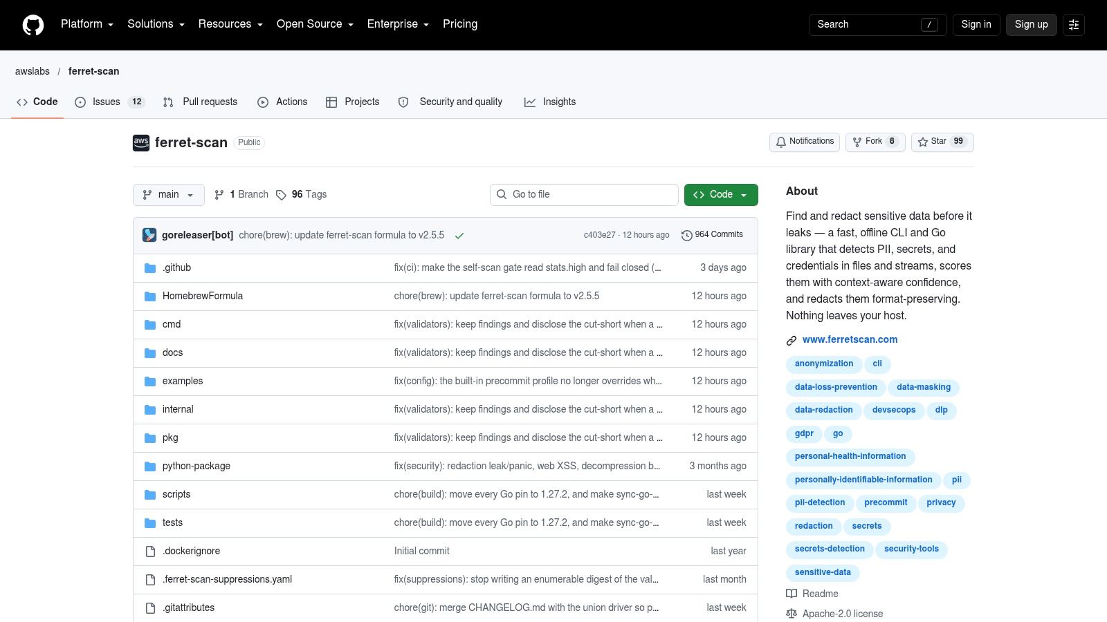Focus the Go to file field

coord(584,195)
